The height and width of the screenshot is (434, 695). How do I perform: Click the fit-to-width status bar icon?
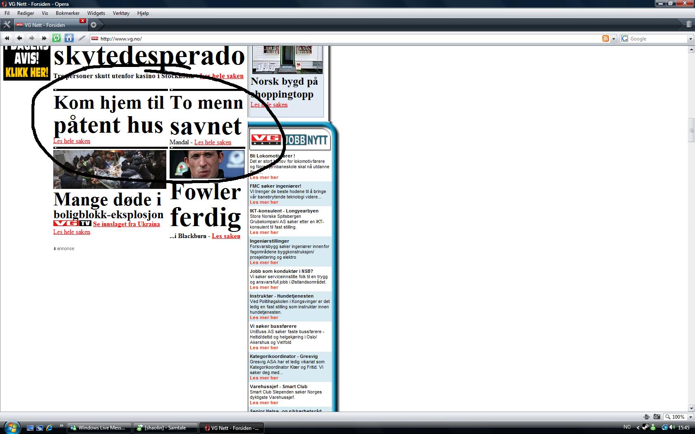(x=647, y=417)
